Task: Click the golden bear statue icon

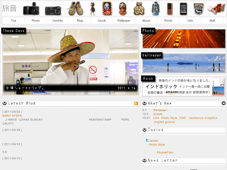Action: (x=139, y=9)
